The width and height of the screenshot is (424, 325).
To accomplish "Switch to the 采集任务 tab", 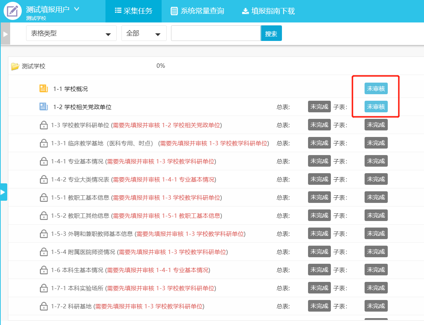I will click(x=133, y=11).
